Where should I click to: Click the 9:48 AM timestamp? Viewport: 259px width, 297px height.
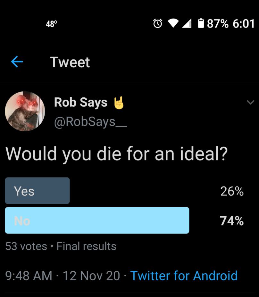coord(29,276)
